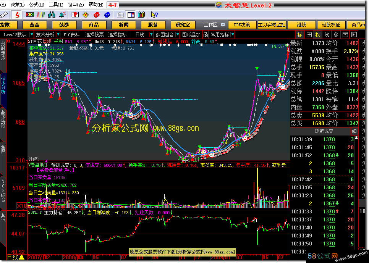Click the 细 detail button beside 逐笔成交

pyautogui.click(x=354, y=131)
